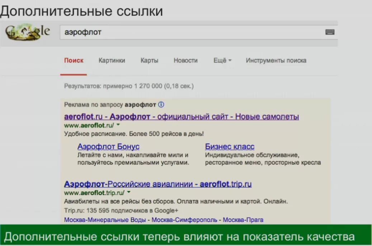Open the Аэрофлот-Российские авиалинии aeroflot.trip.ru headline
The height and width of the screenshot is (246, 372).
tap(158, 184)
